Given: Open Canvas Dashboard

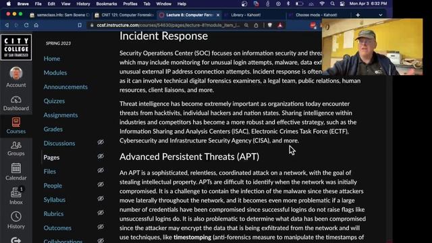Looking at the screenshot, I should (x=16, y=103).
